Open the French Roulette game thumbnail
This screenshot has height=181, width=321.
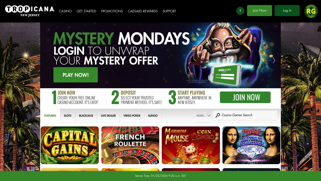tap(130, 145)
